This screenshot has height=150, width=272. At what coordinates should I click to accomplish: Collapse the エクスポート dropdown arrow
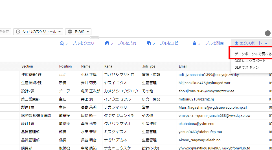266,43
